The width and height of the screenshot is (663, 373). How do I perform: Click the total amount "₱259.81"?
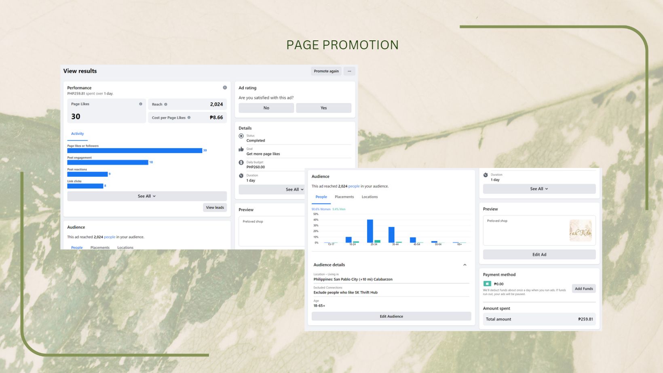click(x=585, y=319)
